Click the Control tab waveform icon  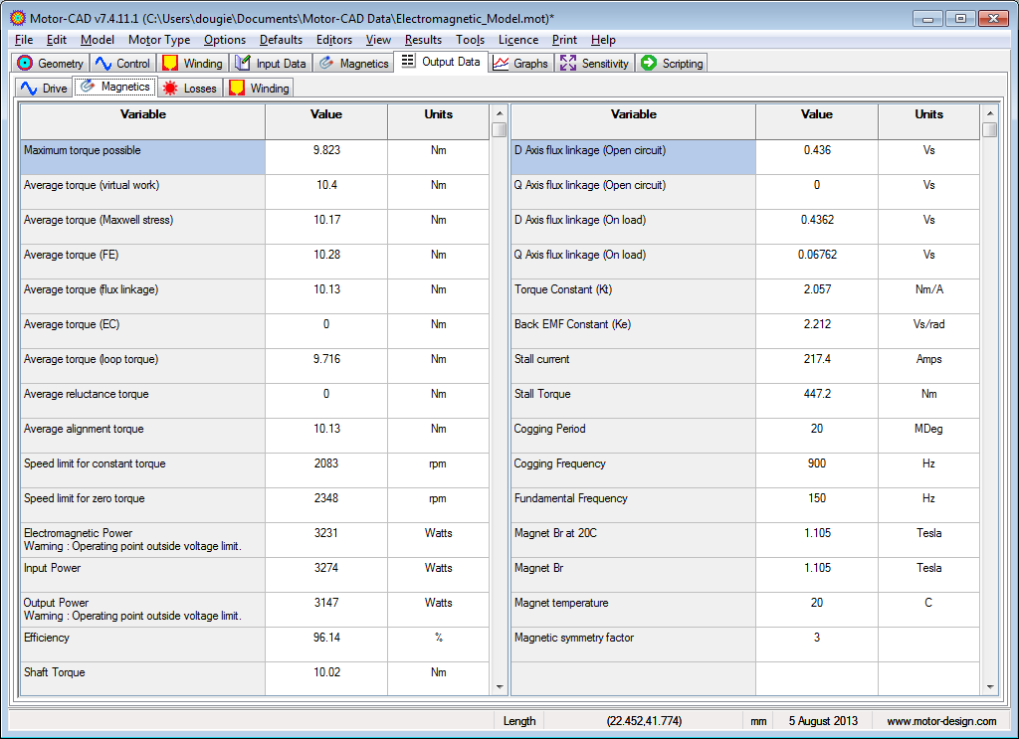[103, 64]
